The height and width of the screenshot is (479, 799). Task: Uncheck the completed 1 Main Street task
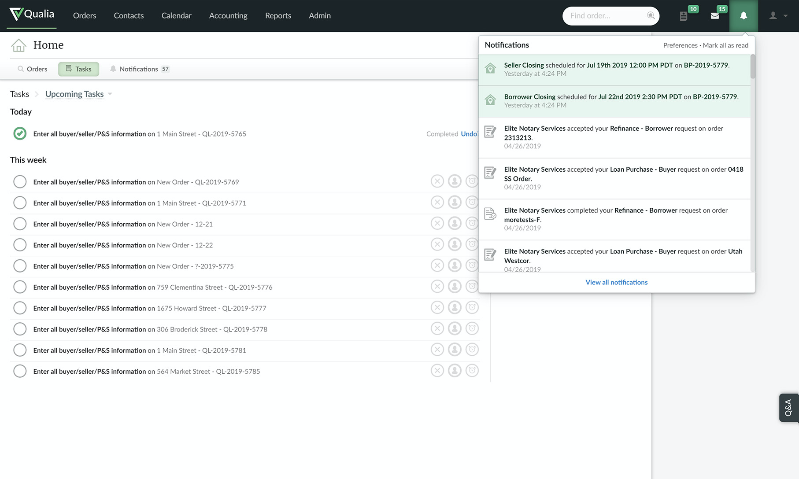click(x=19, y=133)
